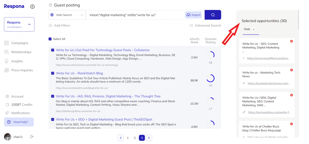Click the Cellularize Domain Rating ring 34
The image size is (309, 144).
coord(210,55)
